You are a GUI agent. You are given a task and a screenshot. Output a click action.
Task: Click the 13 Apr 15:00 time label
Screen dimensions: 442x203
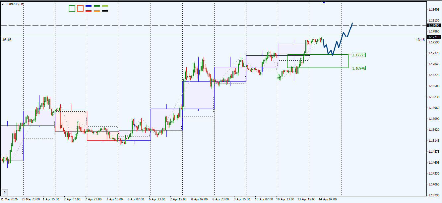pyautogui.click(x=307, y=199)
